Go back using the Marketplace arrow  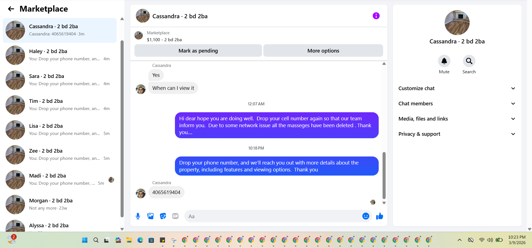tap(11, 9)
